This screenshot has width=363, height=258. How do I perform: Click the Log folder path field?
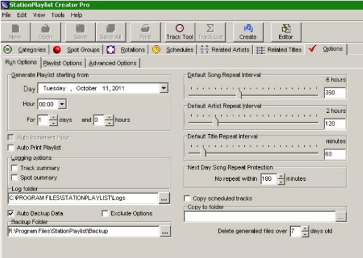83,198
